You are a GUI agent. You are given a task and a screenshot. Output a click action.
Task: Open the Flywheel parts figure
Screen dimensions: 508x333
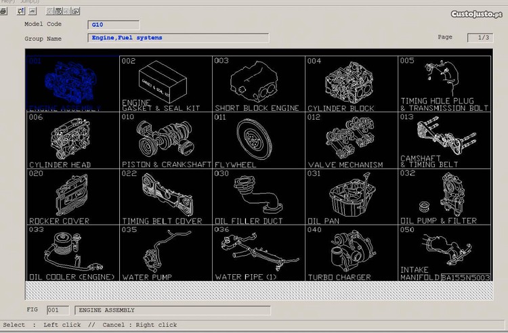click(x=258, y=140)
